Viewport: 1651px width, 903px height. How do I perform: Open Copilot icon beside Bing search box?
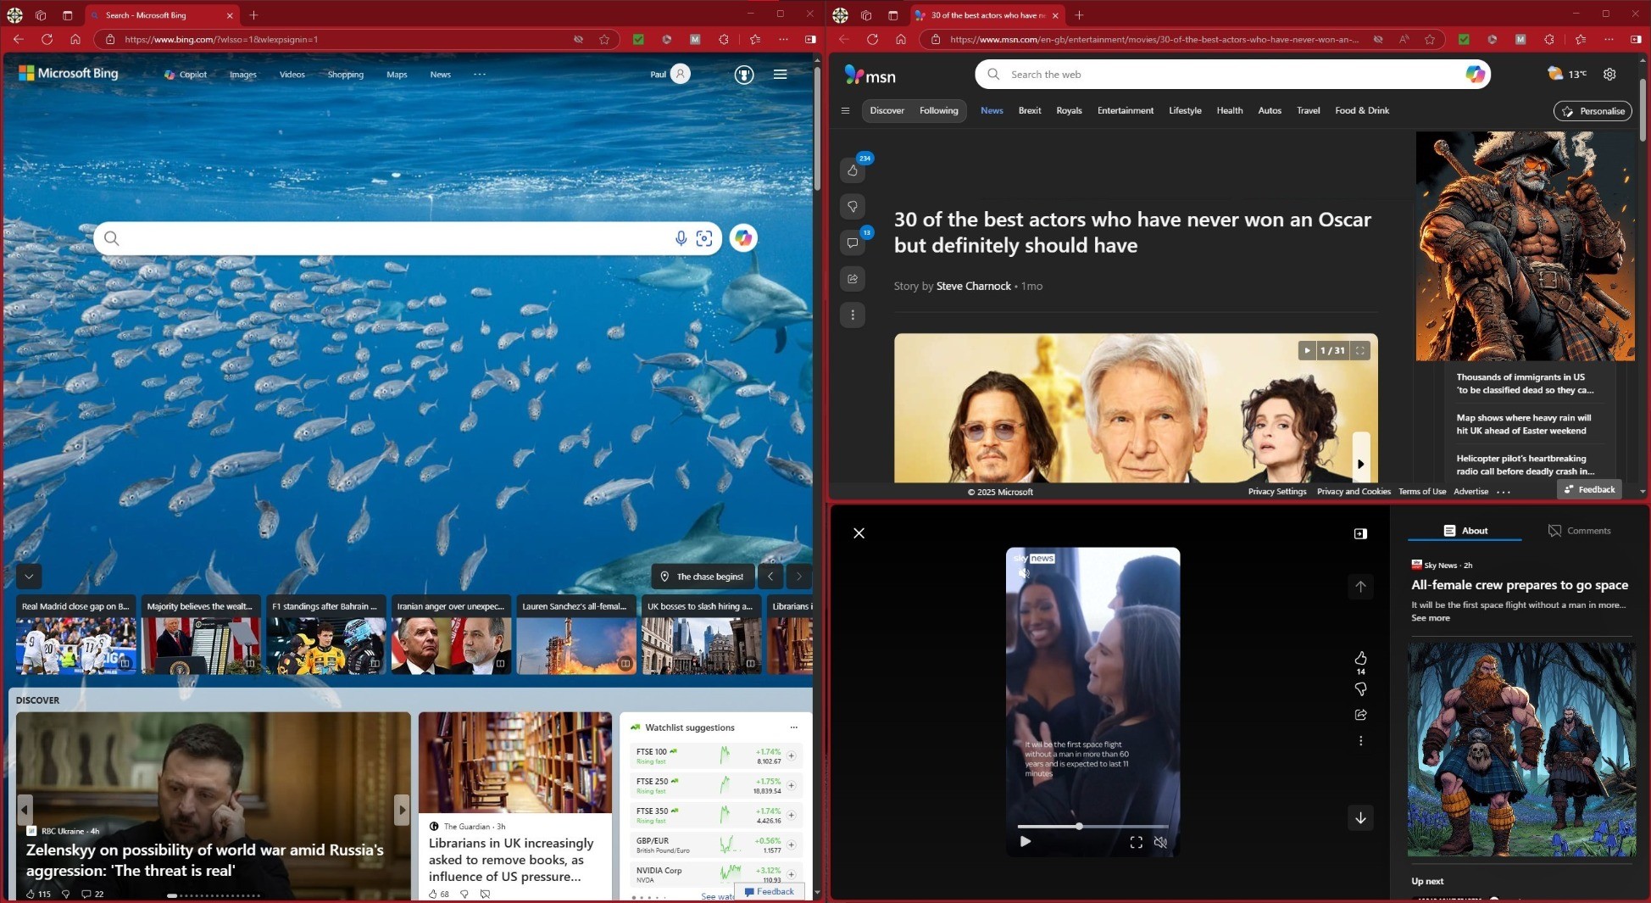[x=743, y=238]
